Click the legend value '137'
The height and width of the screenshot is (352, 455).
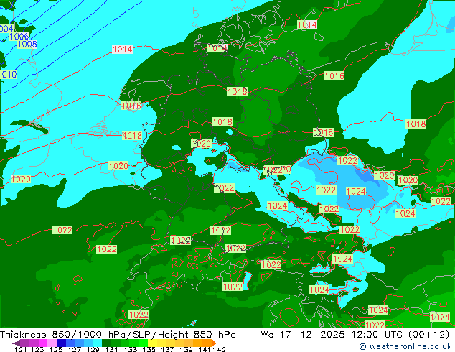[167, 349]
